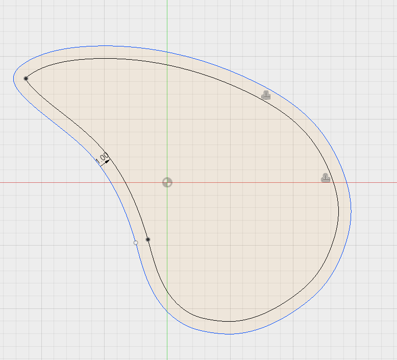Click the dimension arrowhead next to 1.00
The height and width of the screenshot is (360, 397).
[x=107, y=161]
